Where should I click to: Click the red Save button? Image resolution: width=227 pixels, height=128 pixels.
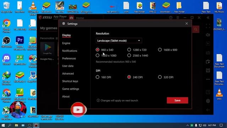(177, 100)
